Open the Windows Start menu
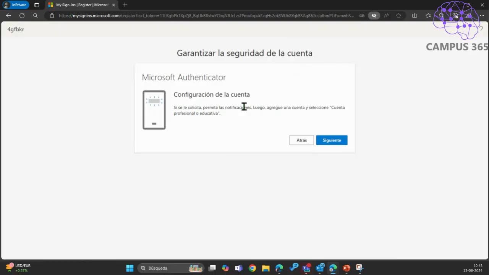The height and width of the screenshot is (275, 489). [x=130, y=268]
